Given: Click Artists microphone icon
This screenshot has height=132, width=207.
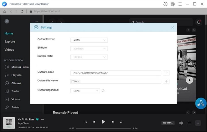Looking at the screenshot, I should tap(7, 107).
